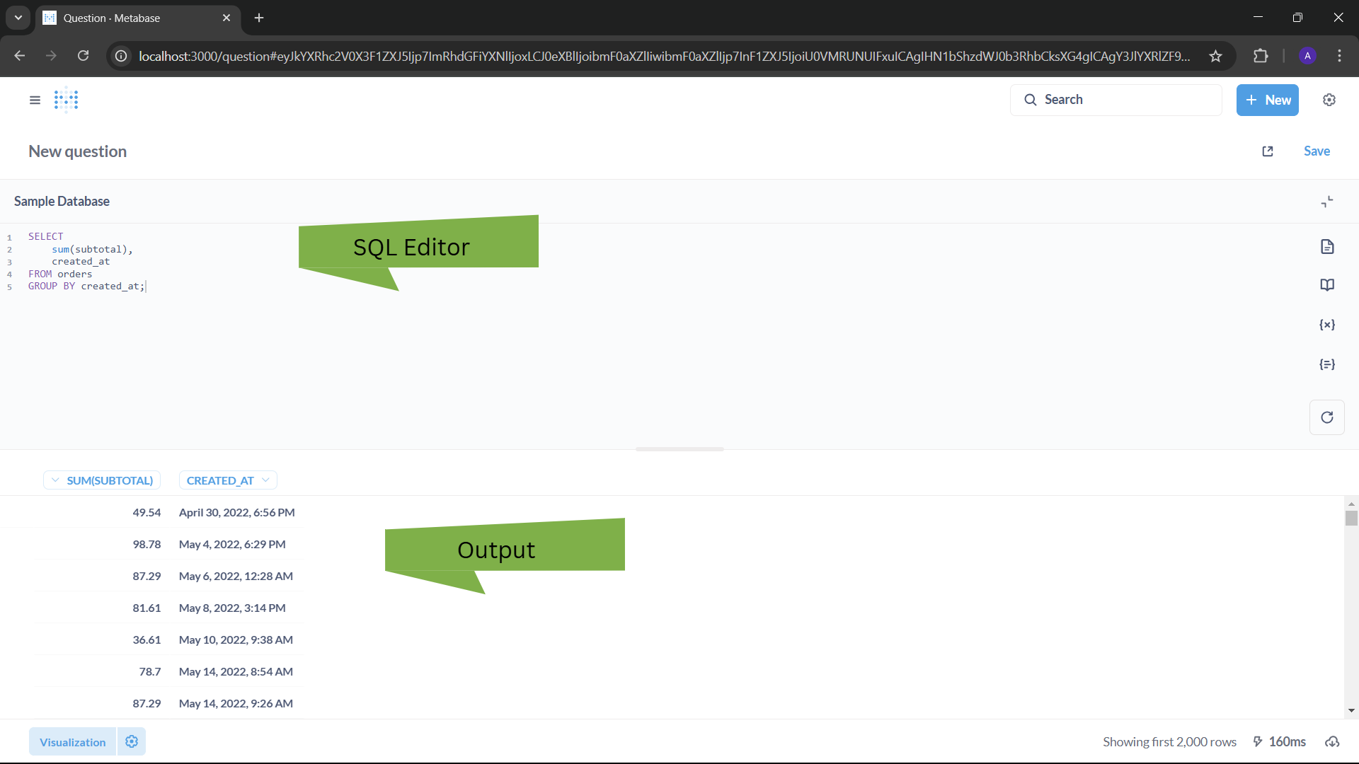The width and height of the screenshot is (1359, 764).
Task: Open the data reference document icon
Action: (x=1327, y=246)
